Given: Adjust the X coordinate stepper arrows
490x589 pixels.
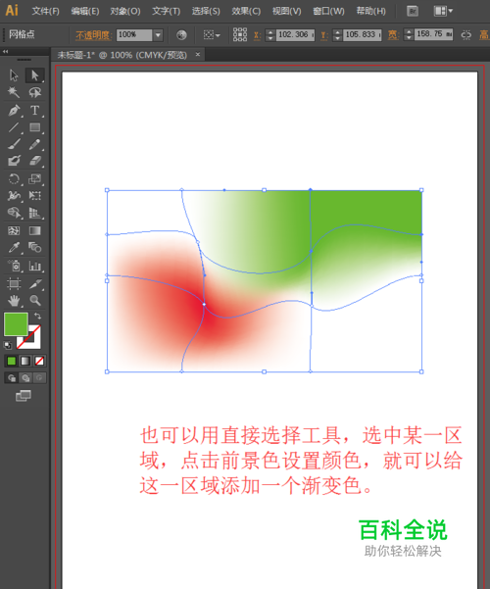Looking at the screenshot, I should pos(270,35).
